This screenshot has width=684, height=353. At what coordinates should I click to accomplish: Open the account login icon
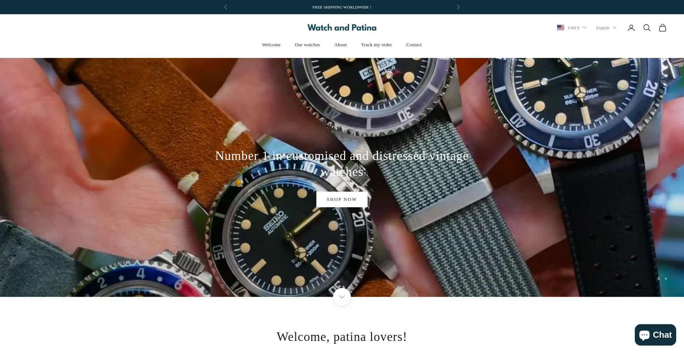(x=631, y=28)
